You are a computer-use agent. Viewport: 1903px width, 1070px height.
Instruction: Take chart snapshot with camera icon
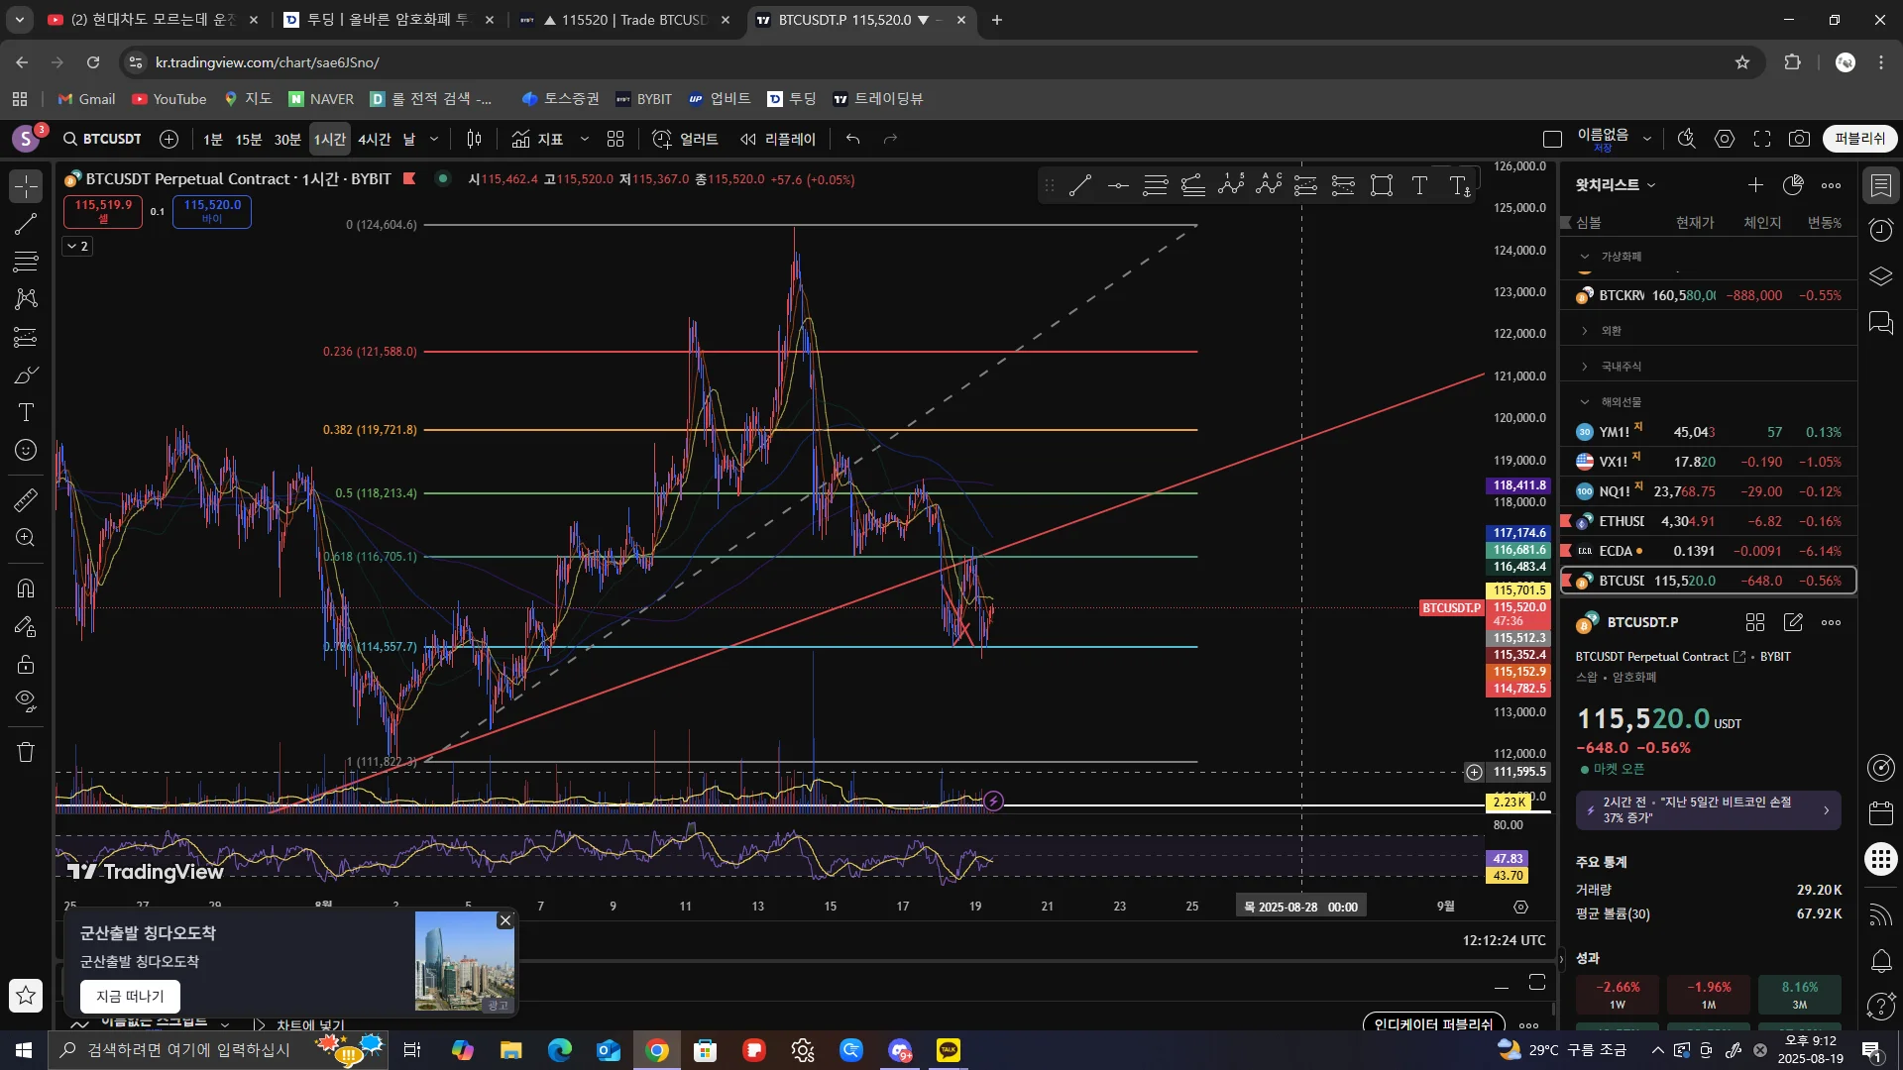(1799, 139)
